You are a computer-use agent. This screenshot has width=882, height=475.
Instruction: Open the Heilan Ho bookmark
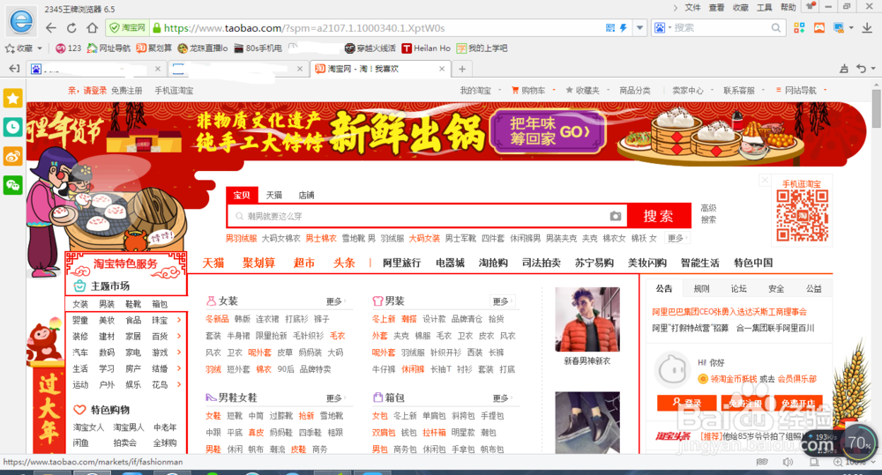(x=426, y=48)
